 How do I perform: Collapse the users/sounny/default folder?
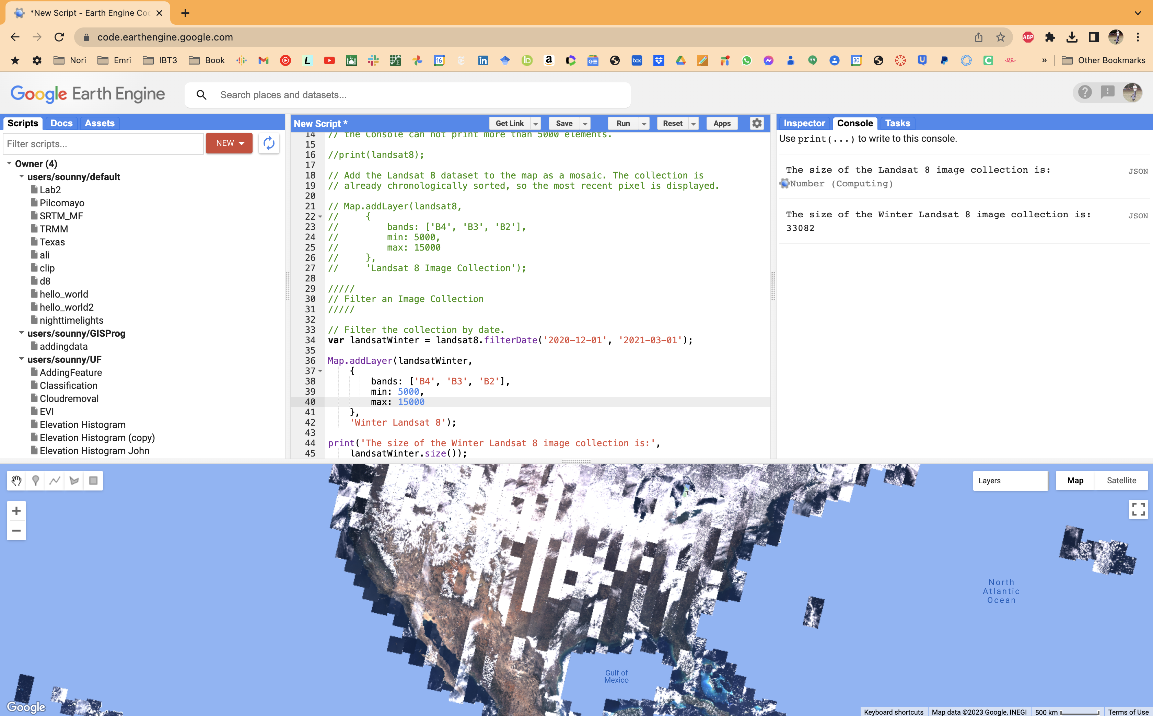click(22, 177)
